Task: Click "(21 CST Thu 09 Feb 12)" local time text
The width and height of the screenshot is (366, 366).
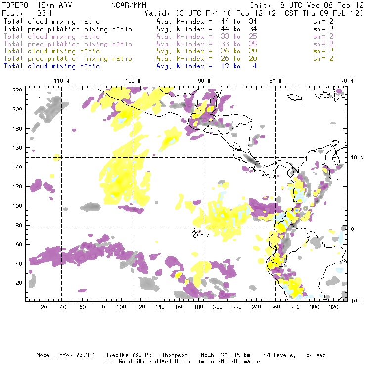Action: (316, 13)
